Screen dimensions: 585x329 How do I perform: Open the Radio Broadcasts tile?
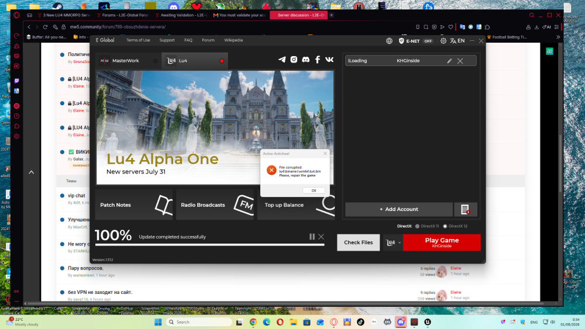click(215, 205)
